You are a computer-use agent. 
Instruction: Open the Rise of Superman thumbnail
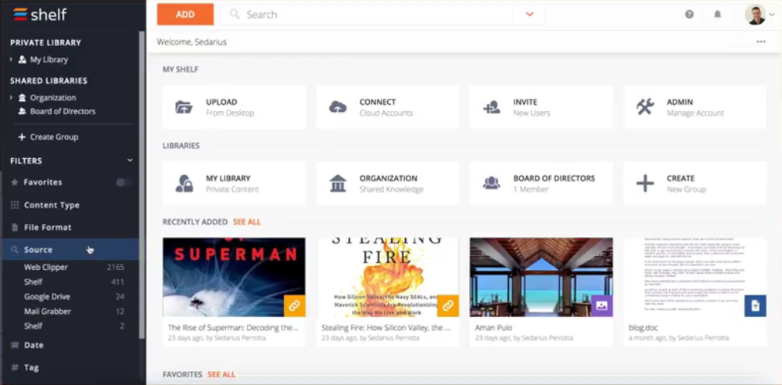pyautogui.click(x=234, y=277)
